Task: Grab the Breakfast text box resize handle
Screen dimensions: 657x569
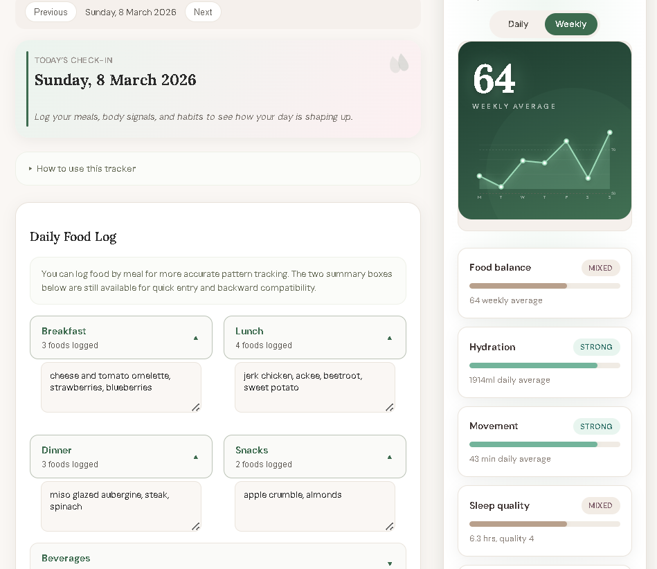Action: click(x=196, y=408)
